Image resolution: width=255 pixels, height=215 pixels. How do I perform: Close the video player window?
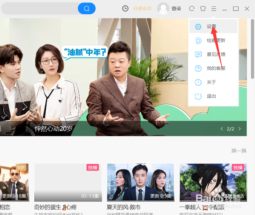tap(247, 9)
